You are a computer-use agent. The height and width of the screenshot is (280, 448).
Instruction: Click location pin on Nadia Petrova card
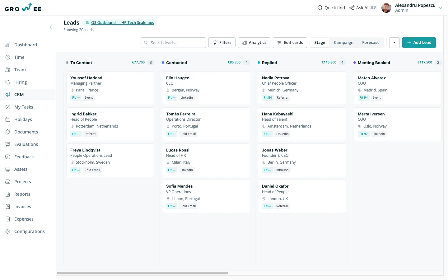click(x=264, y=90)
